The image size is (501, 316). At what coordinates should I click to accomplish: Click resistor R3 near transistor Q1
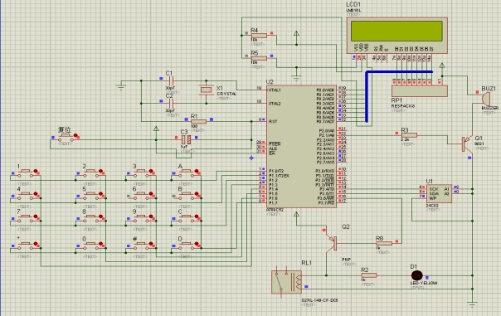tap(409, 135)
